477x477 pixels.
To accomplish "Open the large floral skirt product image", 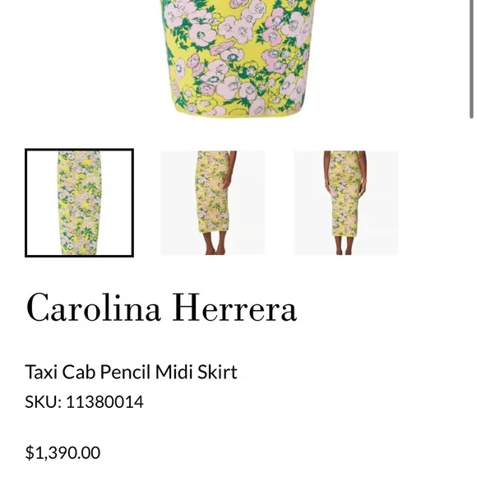I will click(238, 58).
